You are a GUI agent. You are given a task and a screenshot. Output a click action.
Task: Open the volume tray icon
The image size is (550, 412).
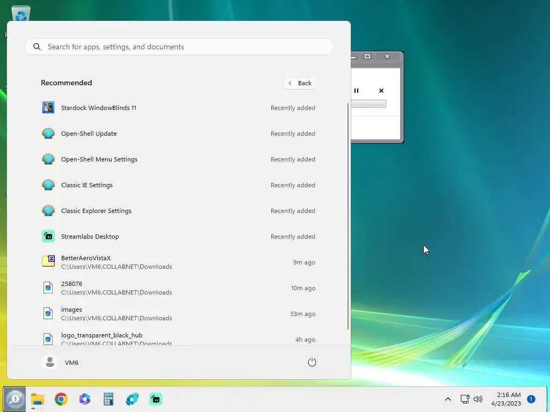click(477, 399)
